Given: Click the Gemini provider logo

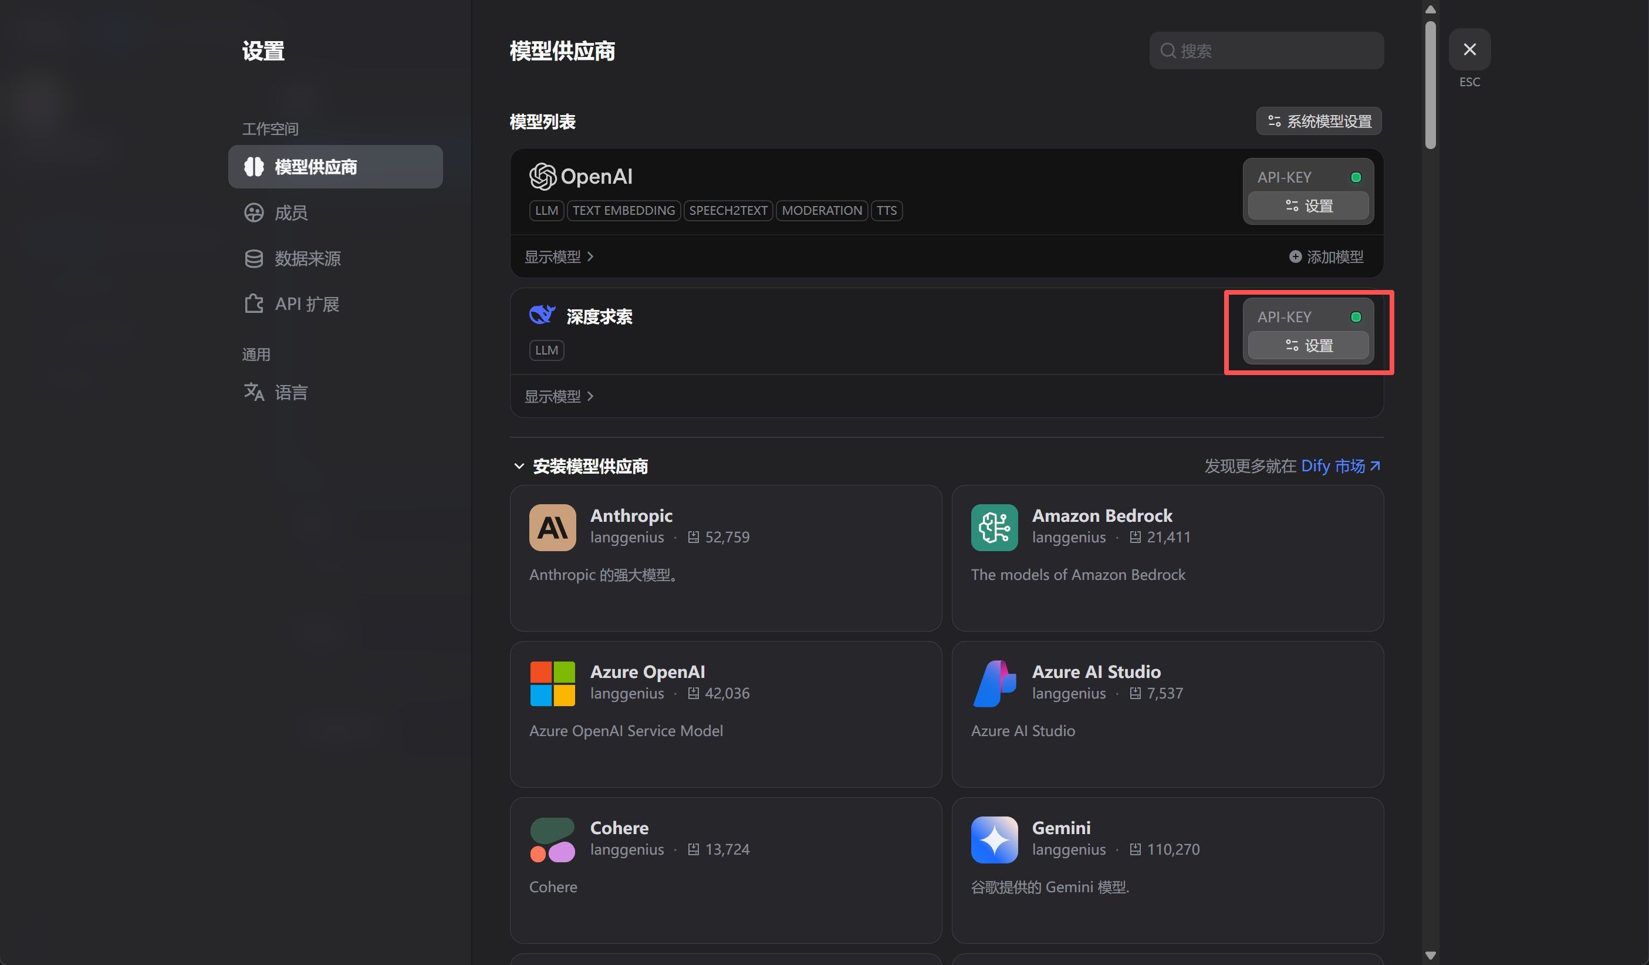Looking at the screenshot, I should pos(994,839).
